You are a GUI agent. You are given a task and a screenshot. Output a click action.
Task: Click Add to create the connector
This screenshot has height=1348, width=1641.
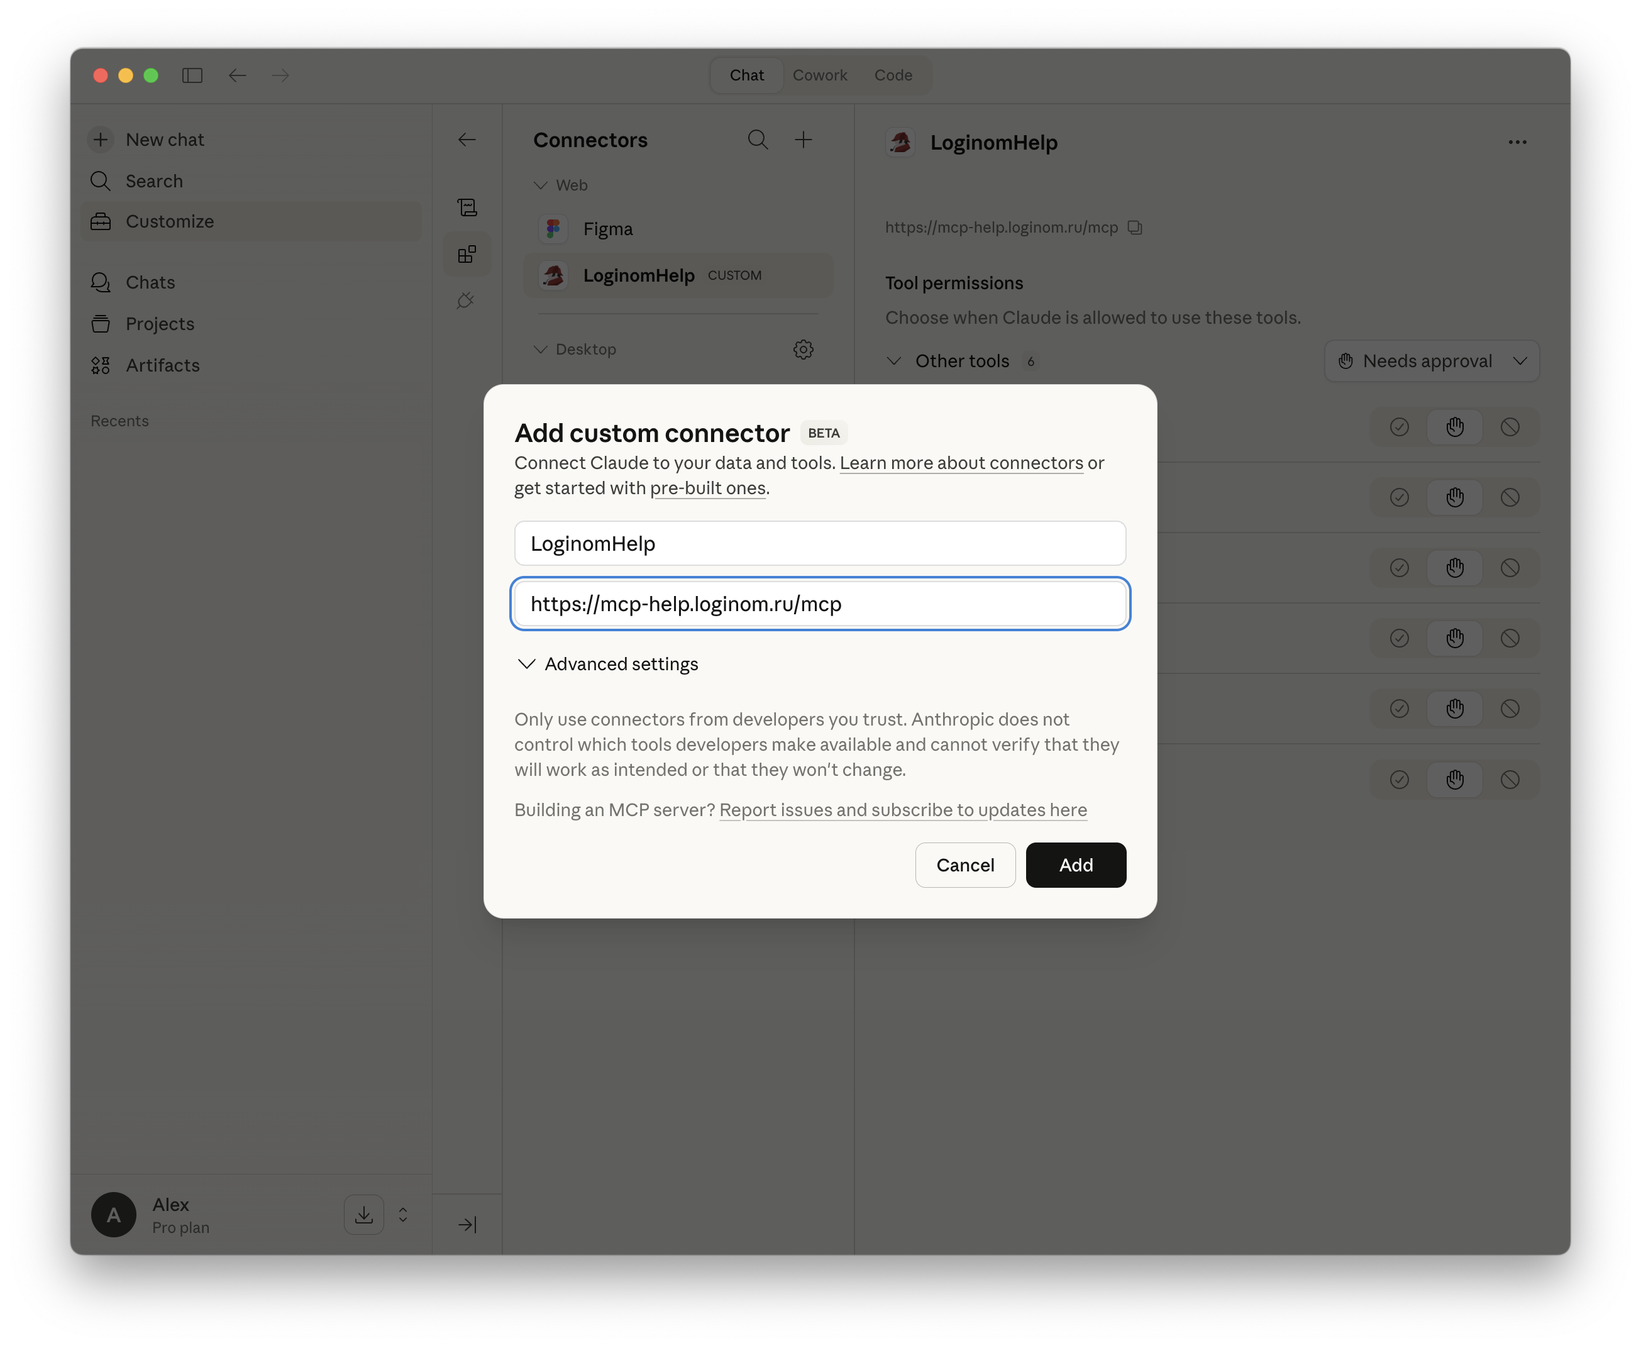pyautogui.click(x=1076, y=866)
